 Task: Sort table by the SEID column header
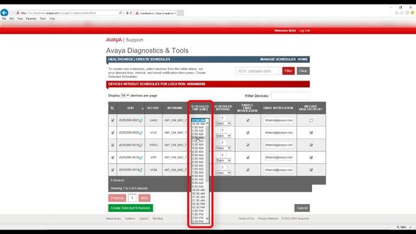(131, 108)
